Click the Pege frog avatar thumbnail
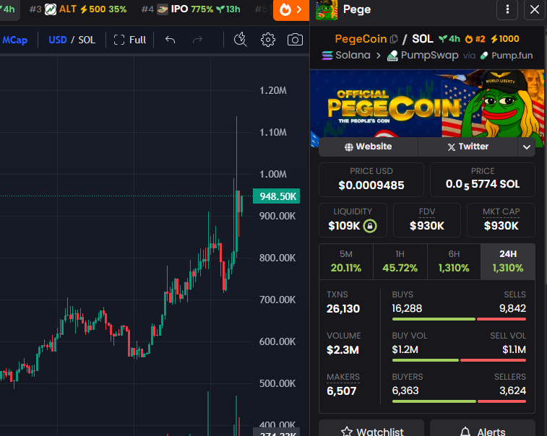Viewport: 547px width, 436px height. click(x=327, y=10)
